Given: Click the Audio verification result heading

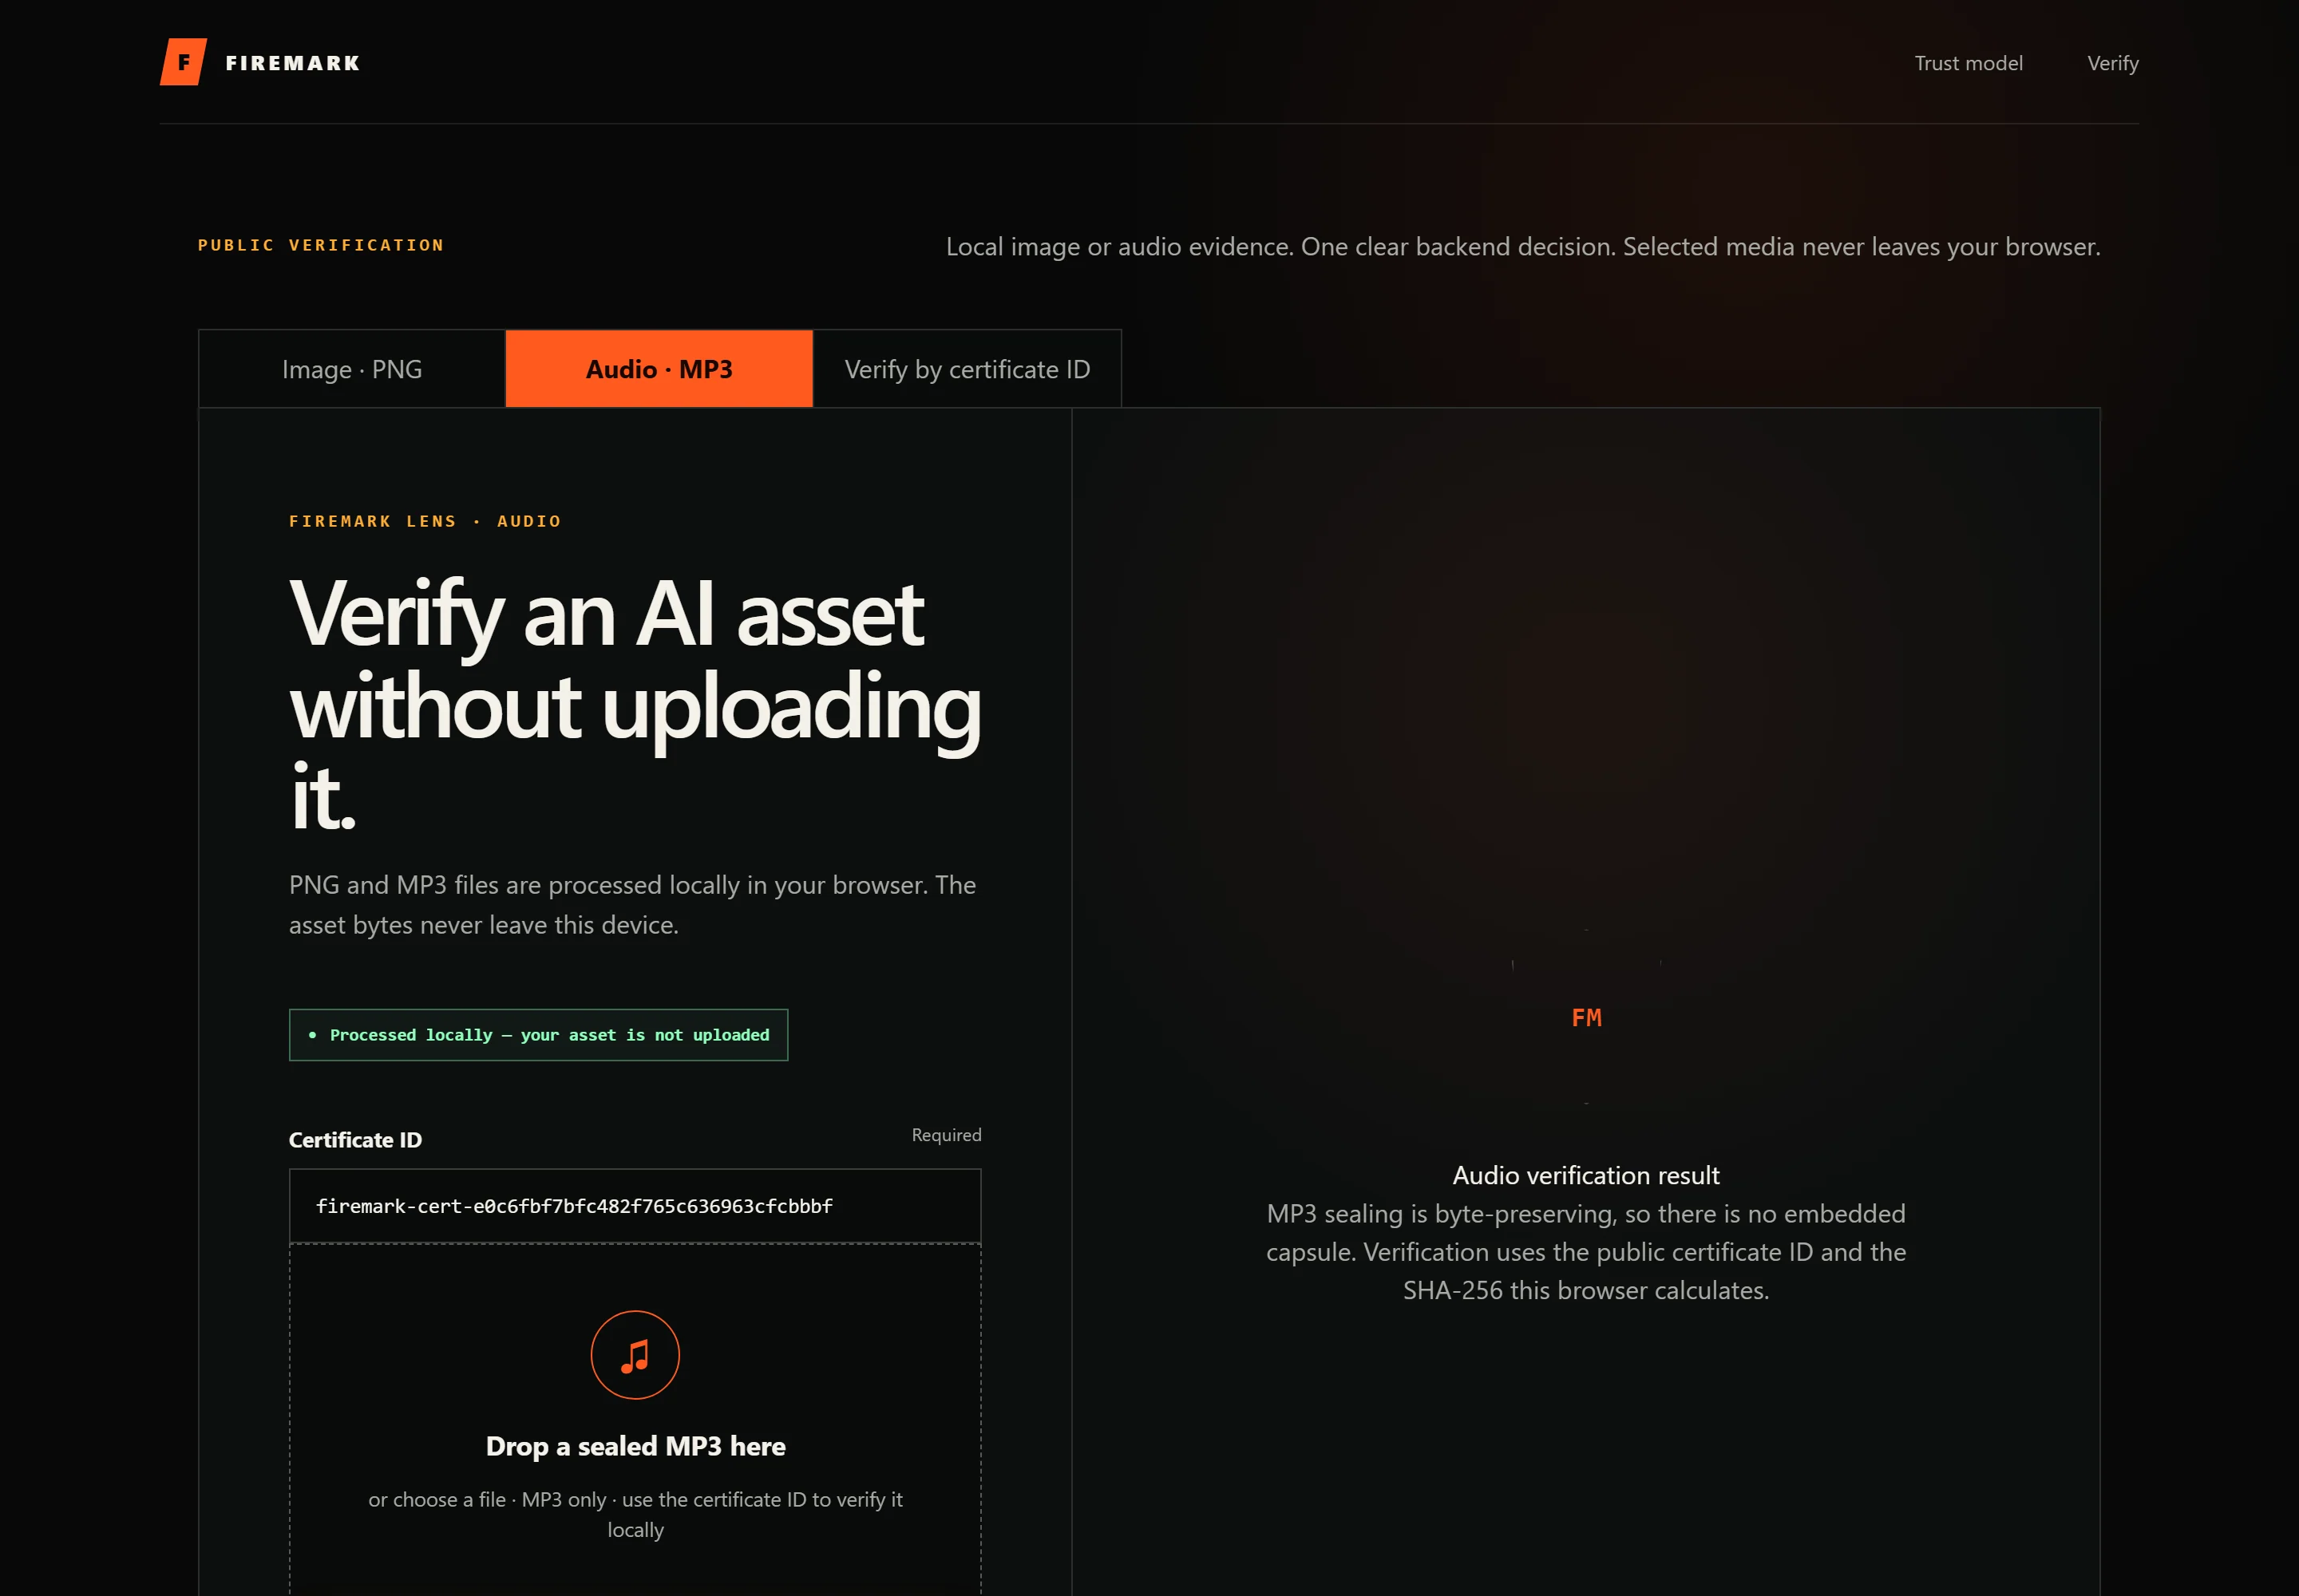Looking at the screenshot, I should [1585, 1175].
